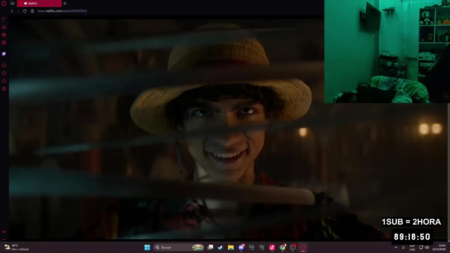The image size is (450, 253).
Task: Open GX Control speedometer in sidebar
Action: coord(4,19)
